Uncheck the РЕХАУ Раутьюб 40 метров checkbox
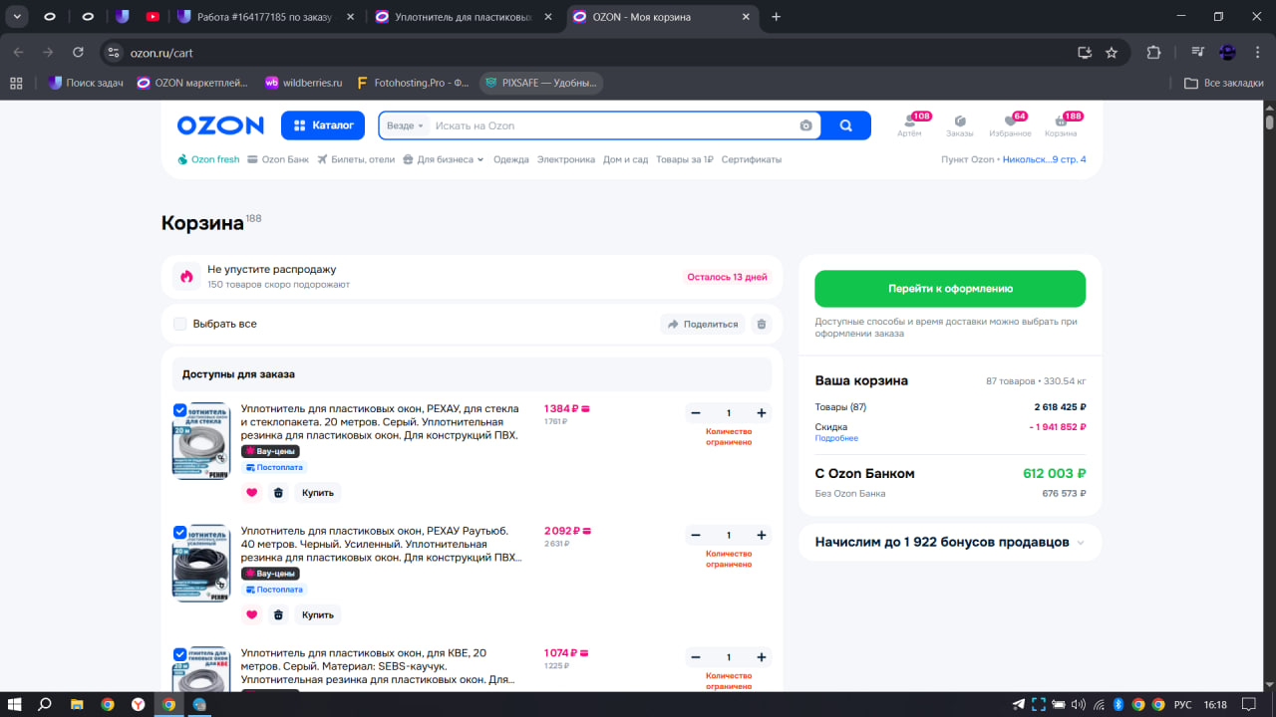 [x=179, y=532]
